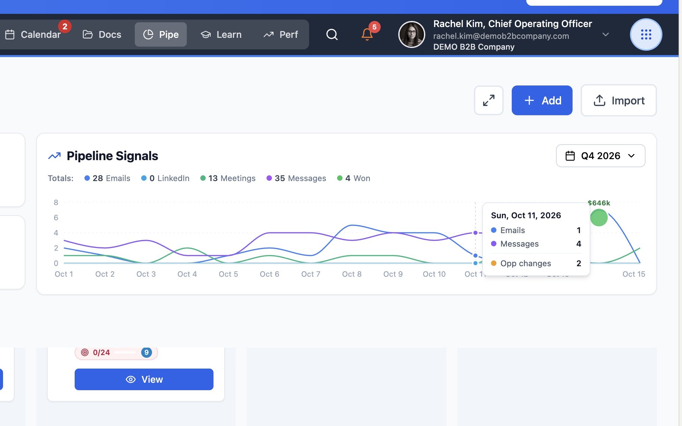Open notifications bell with 5 badge
Screen dimensions: 682x426
point(367,34)
